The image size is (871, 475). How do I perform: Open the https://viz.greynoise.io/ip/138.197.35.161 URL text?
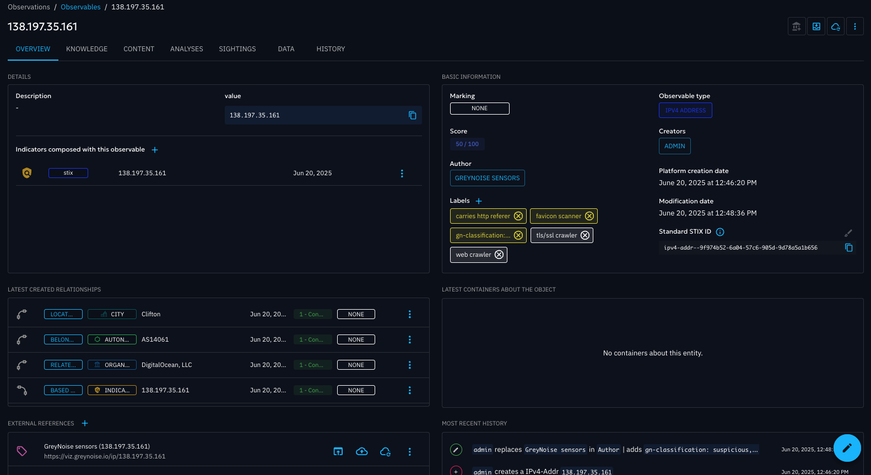(105, 456)
